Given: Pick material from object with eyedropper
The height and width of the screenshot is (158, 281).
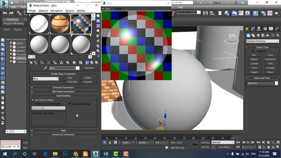Looking at the screenshot, I should coord(46,68).
